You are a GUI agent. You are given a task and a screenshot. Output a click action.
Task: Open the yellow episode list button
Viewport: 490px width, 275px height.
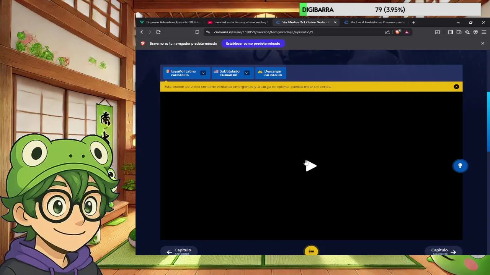pyautogui.click(x=311, y=251)
